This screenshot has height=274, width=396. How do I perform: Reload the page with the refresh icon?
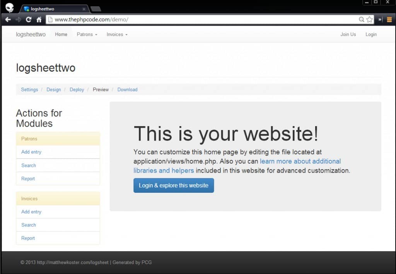(28, 19)
